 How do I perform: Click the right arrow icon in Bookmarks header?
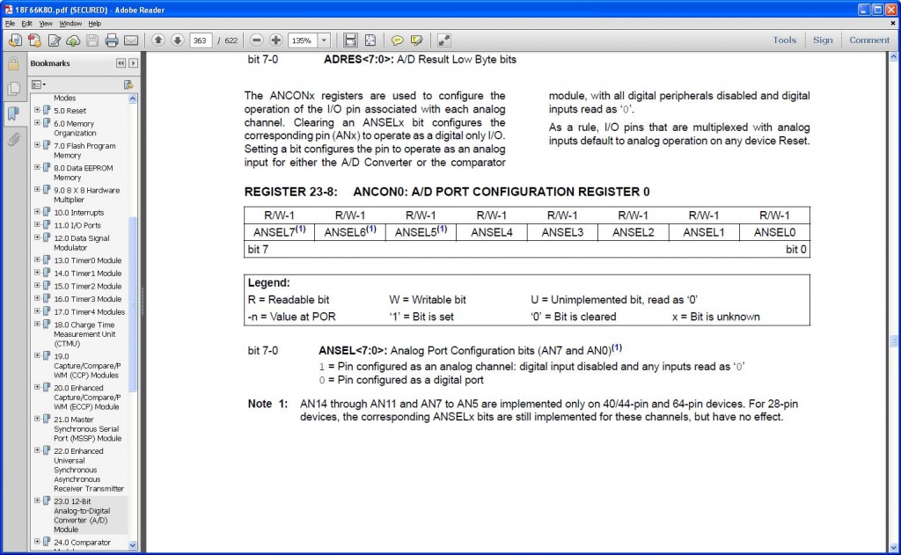tap(134, 63)
